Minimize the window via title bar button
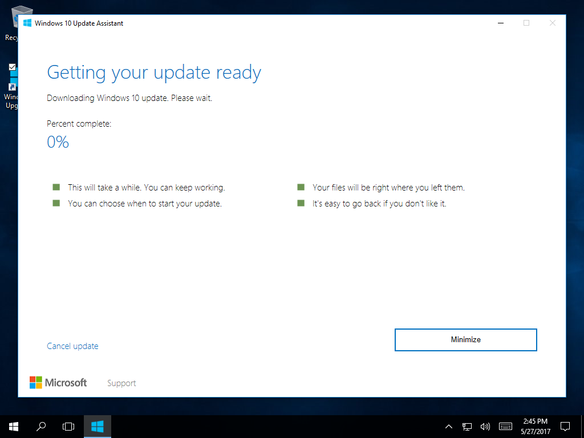Screen dimensions: 584x438 pos(501,23)
